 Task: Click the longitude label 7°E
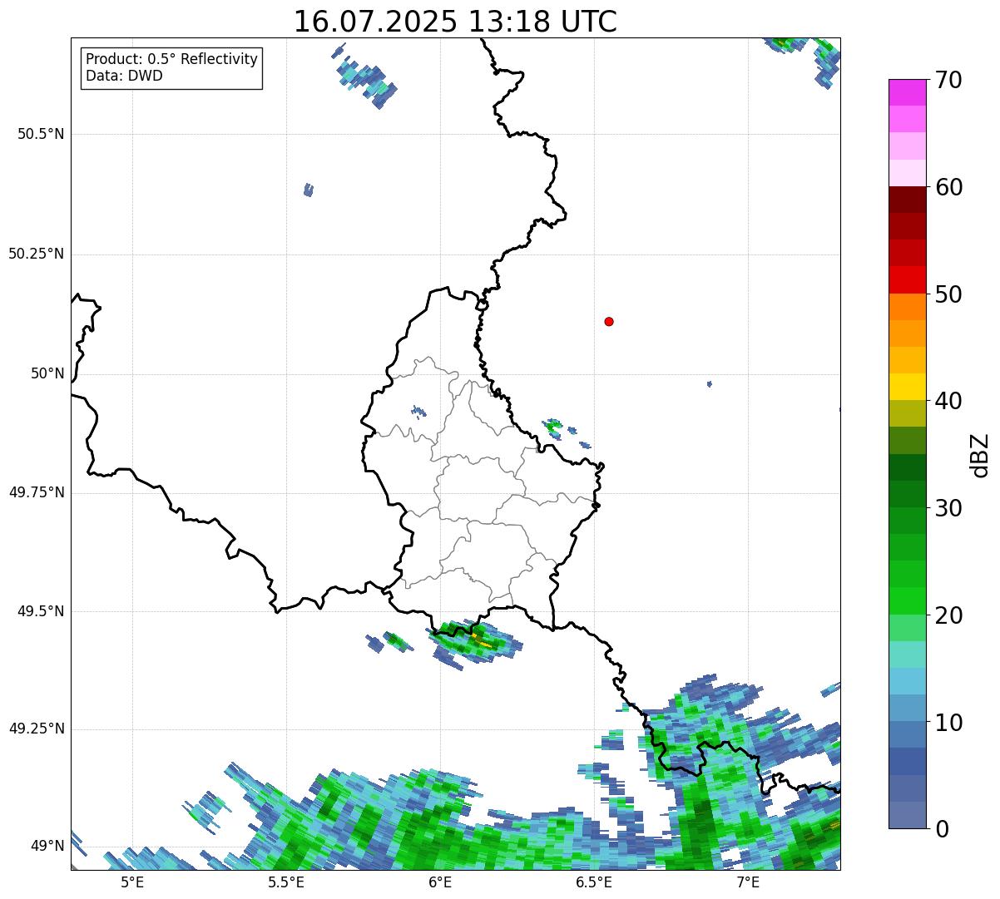(x=748, y=882)
